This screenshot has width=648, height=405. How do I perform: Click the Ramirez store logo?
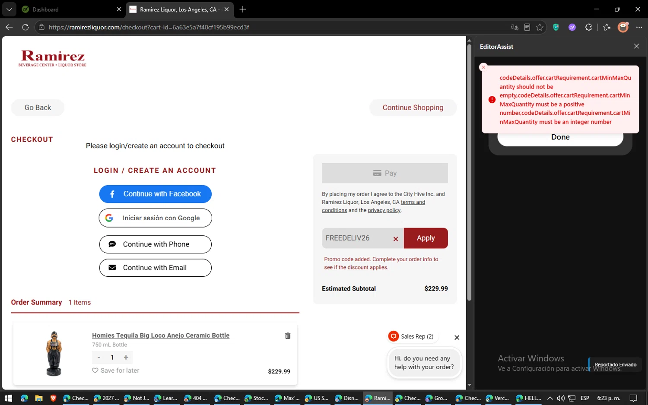(x=52, y=59)
